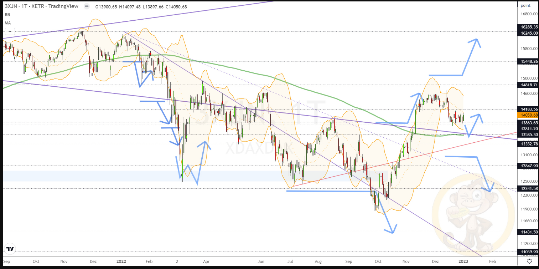Click the 16800.00 price axis tick
The image size is (539, 269).
(529, 14)
